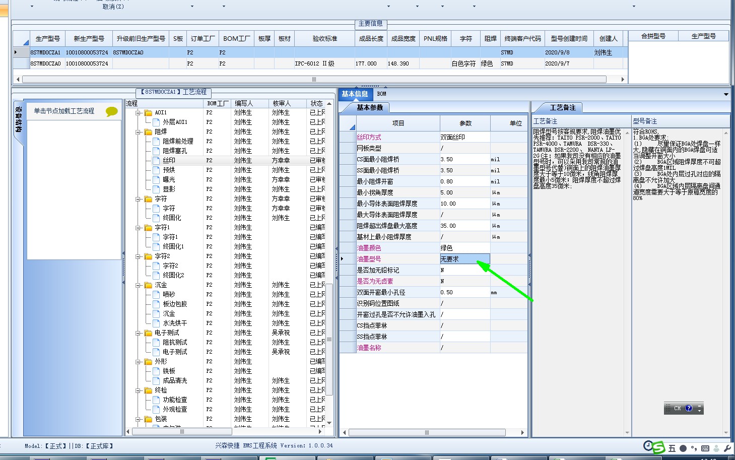
Task: Click the page icon beside 丝印 node
Action: click(x=156, y=160)
